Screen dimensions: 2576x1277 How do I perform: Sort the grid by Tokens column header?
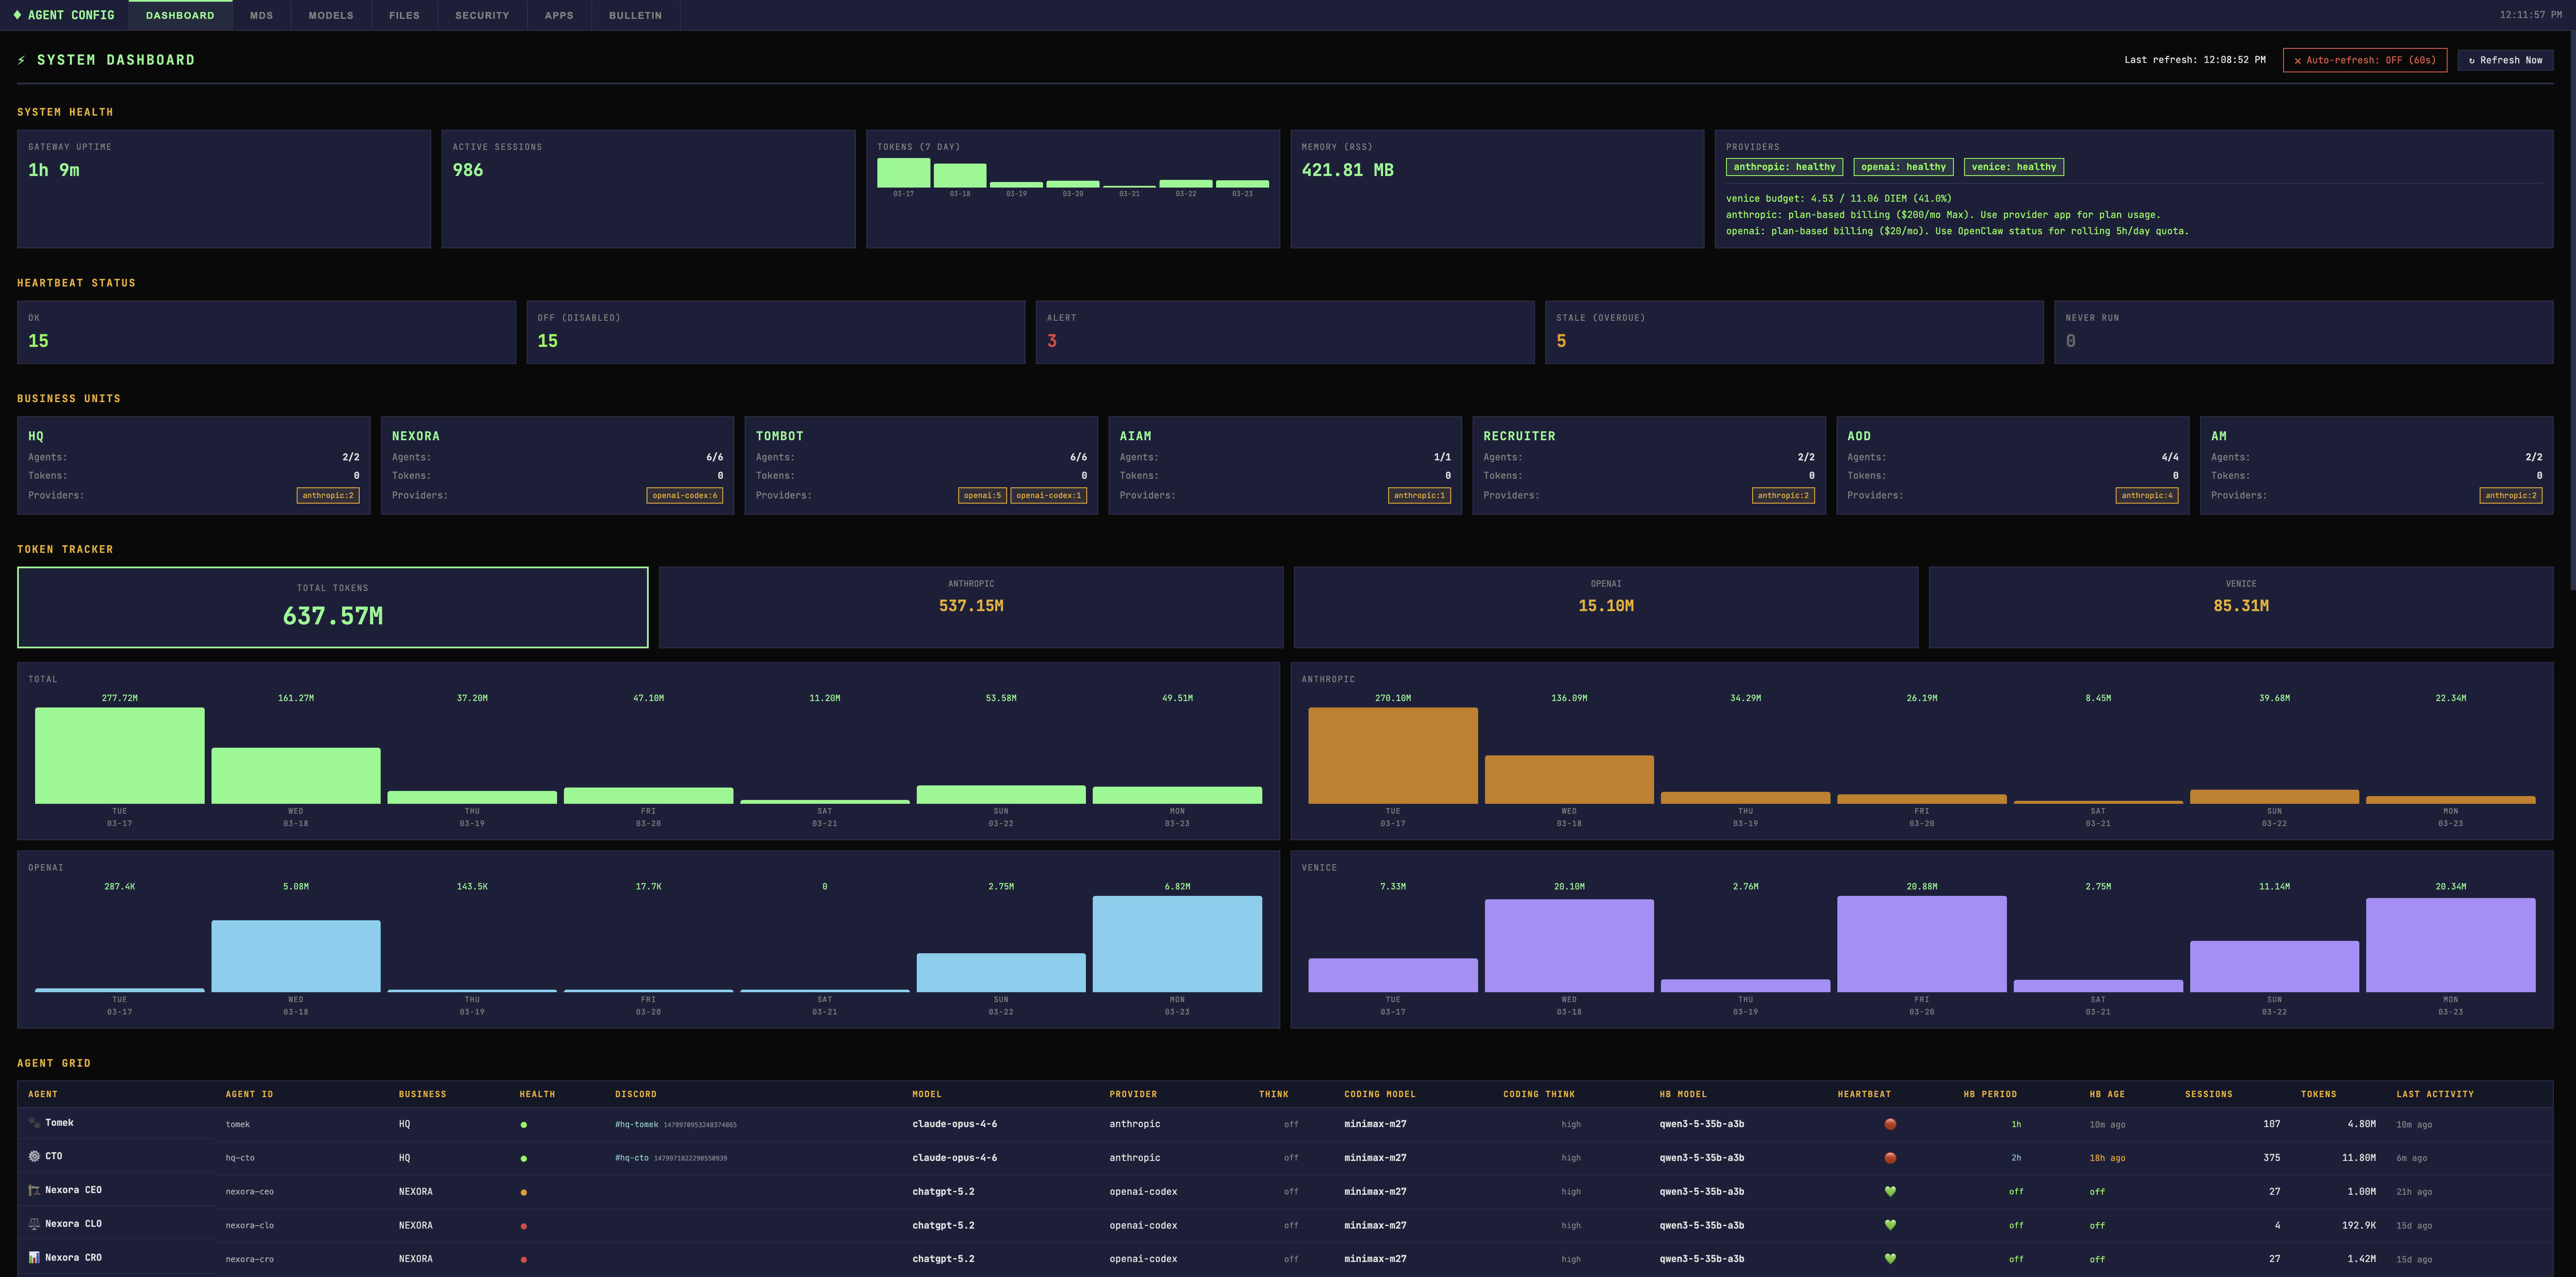pos(2318,1094)
